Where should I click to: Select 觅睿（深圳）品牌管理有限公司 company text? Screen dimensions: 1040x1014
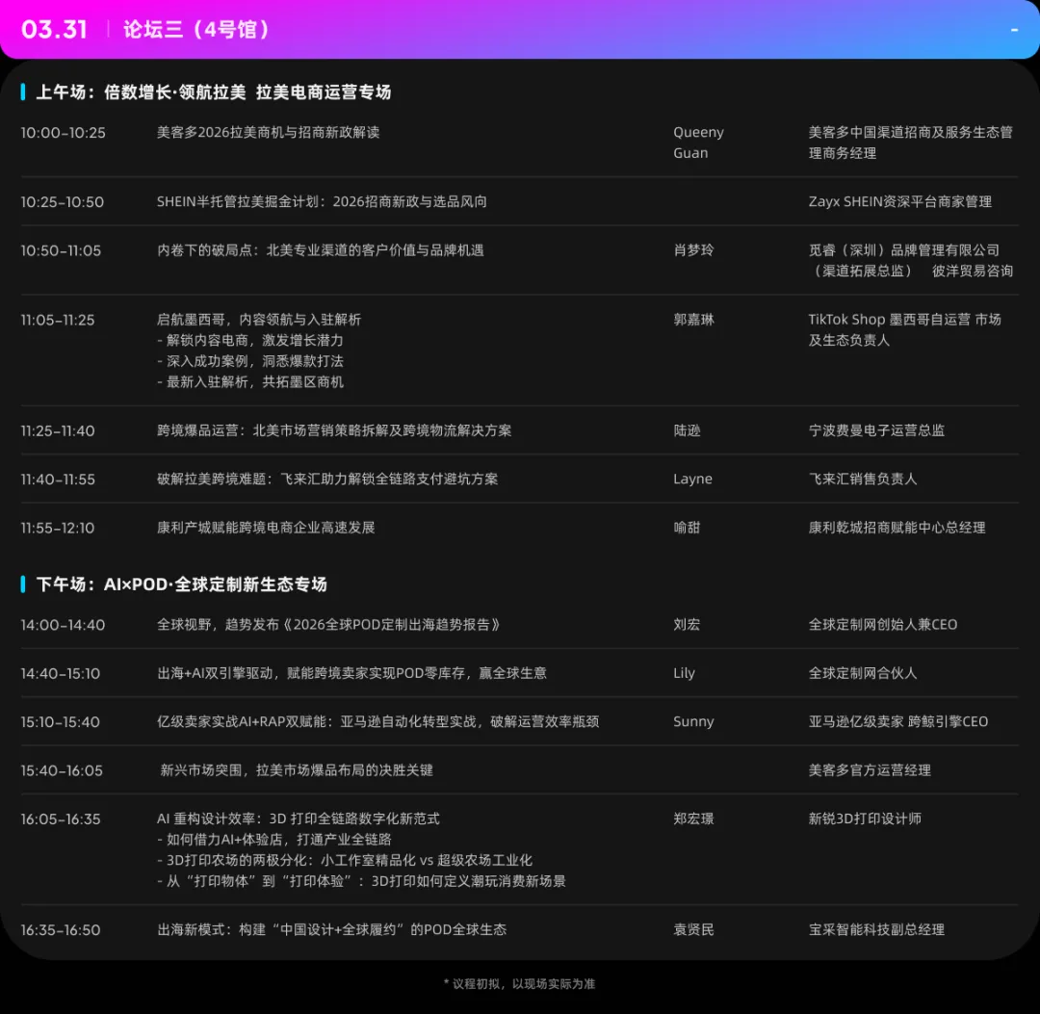click(904, 250)
